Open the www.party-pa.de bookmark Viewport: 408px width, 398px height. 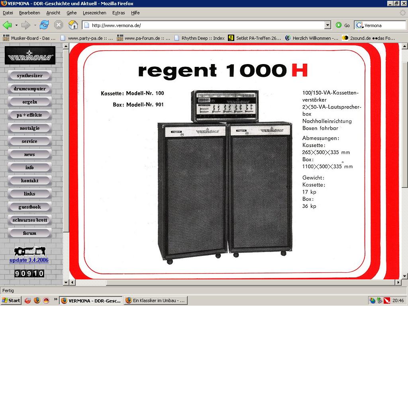[x=86, y=38]
